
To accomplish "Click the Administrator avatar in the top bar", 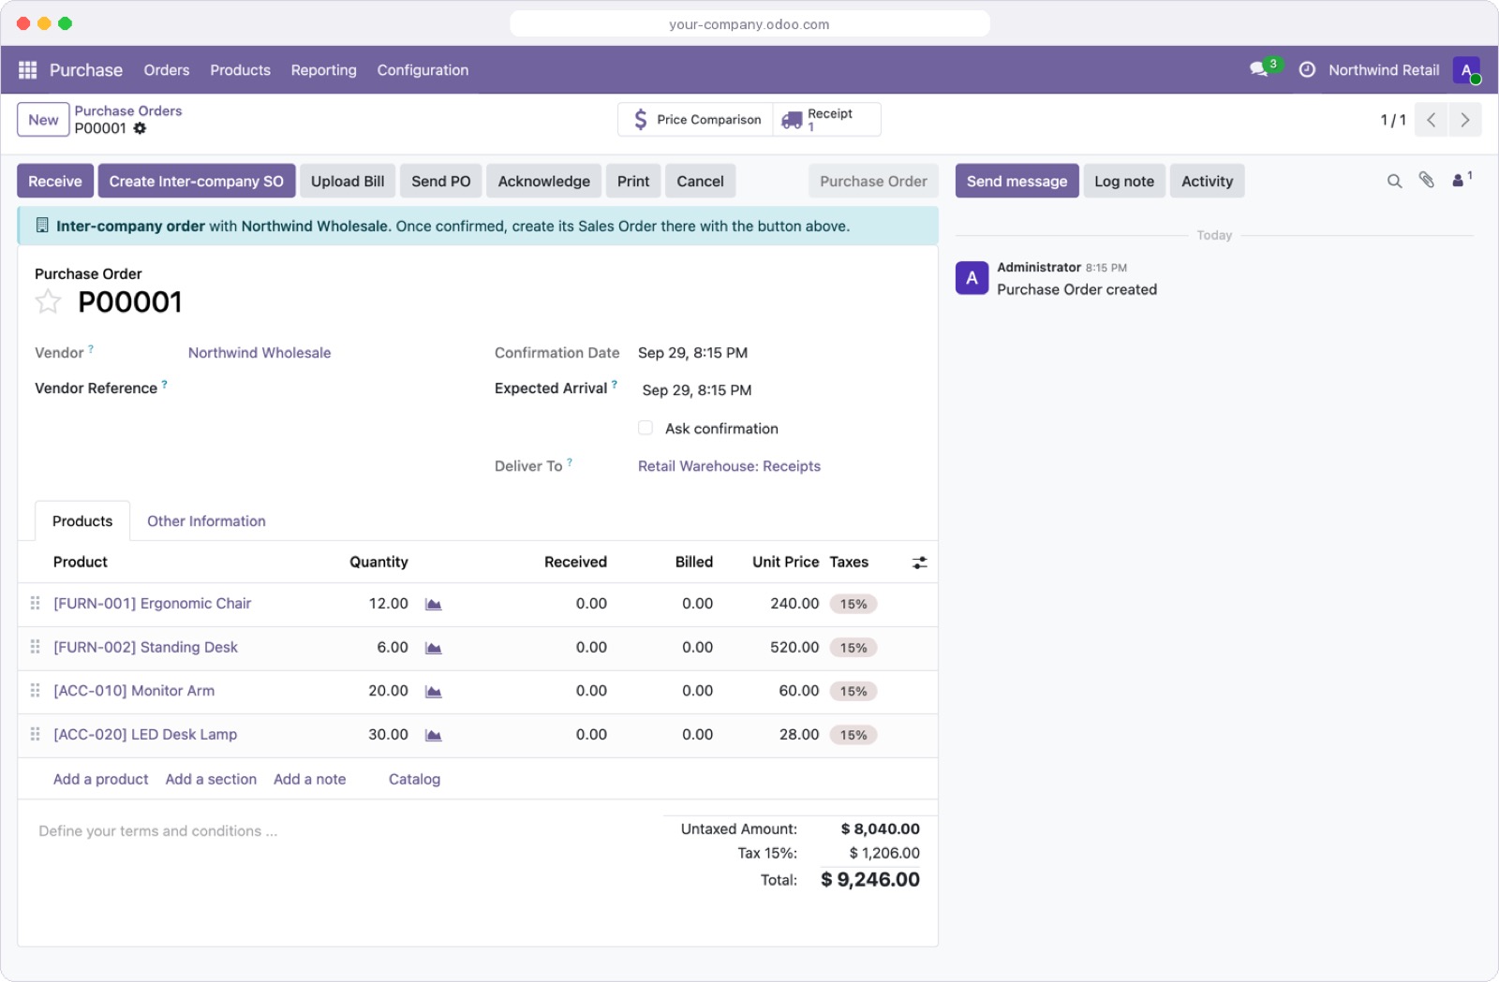I will pos(1466,70).
